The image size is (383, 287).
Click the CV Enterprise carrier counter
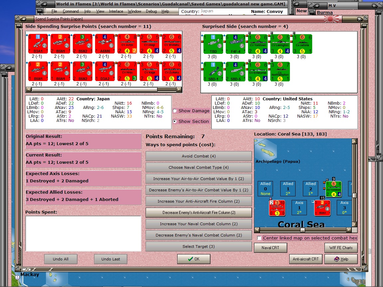pyautogui.click(x=258, y=71)
